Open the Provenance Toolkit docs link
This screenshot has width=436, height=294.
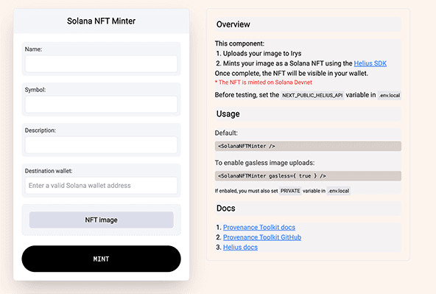[259, 227]
